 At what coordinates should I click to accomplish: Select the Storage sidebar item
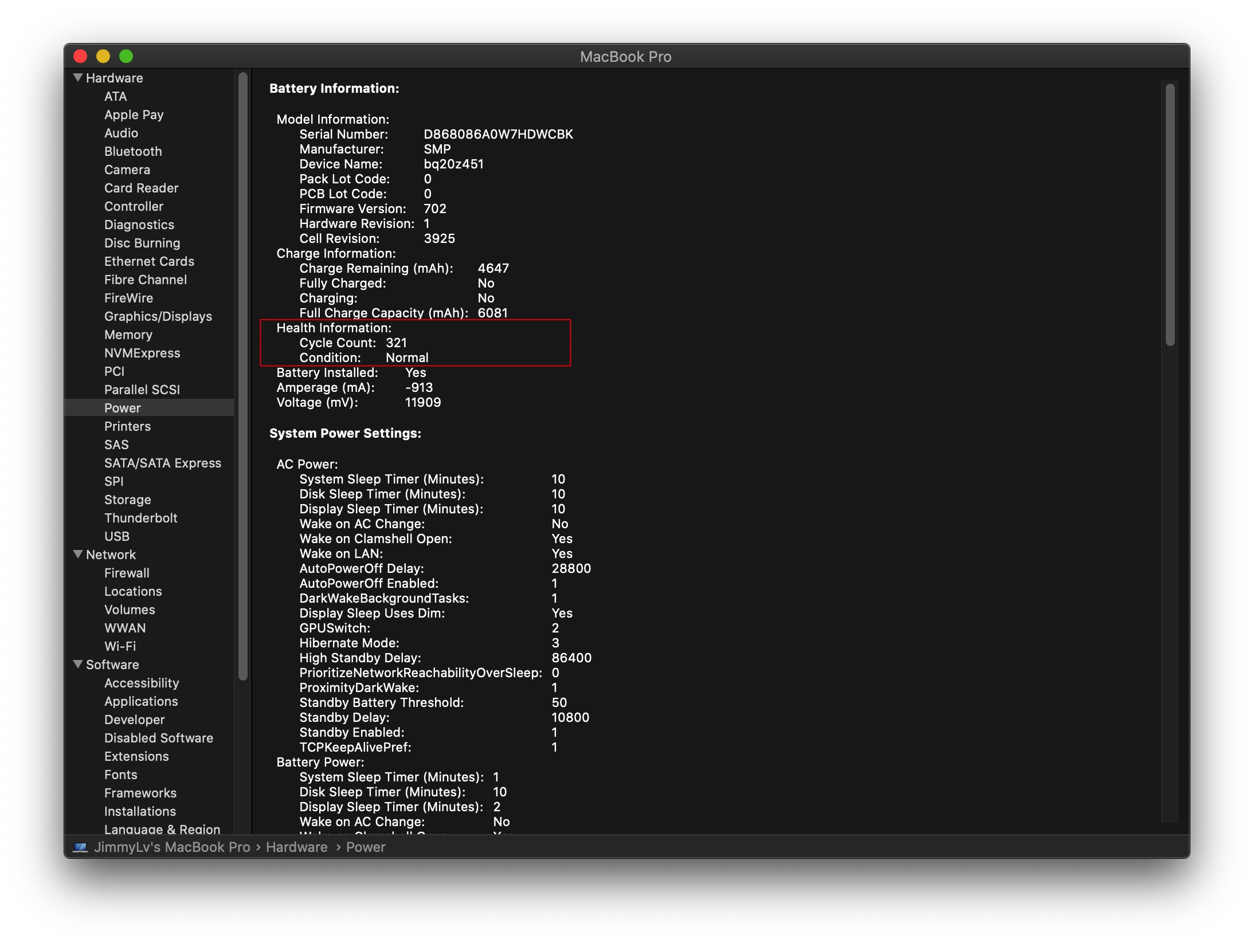tap(127, 500)
